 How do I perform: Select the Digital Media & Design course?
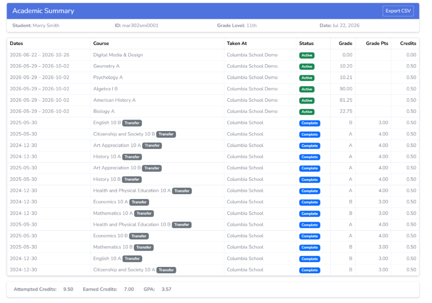tap(118, 55)
